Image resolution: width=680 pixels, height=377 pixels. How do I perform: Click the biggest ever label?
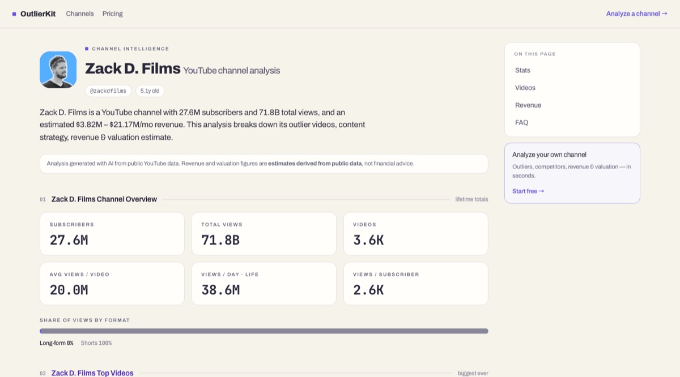pos(473,373)
